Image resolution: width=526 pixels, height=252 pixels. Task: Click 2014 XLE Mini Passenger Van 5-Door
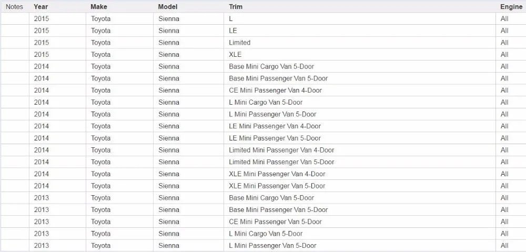click(x=277, y=186)
